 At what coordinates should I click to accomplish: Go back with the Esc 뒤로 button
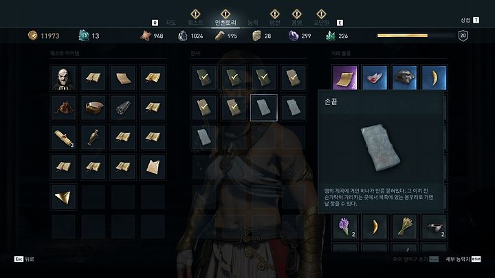point(24,259)
